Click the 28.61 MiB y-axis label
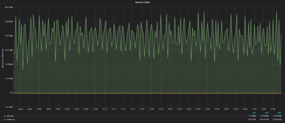 click(9, 7)
